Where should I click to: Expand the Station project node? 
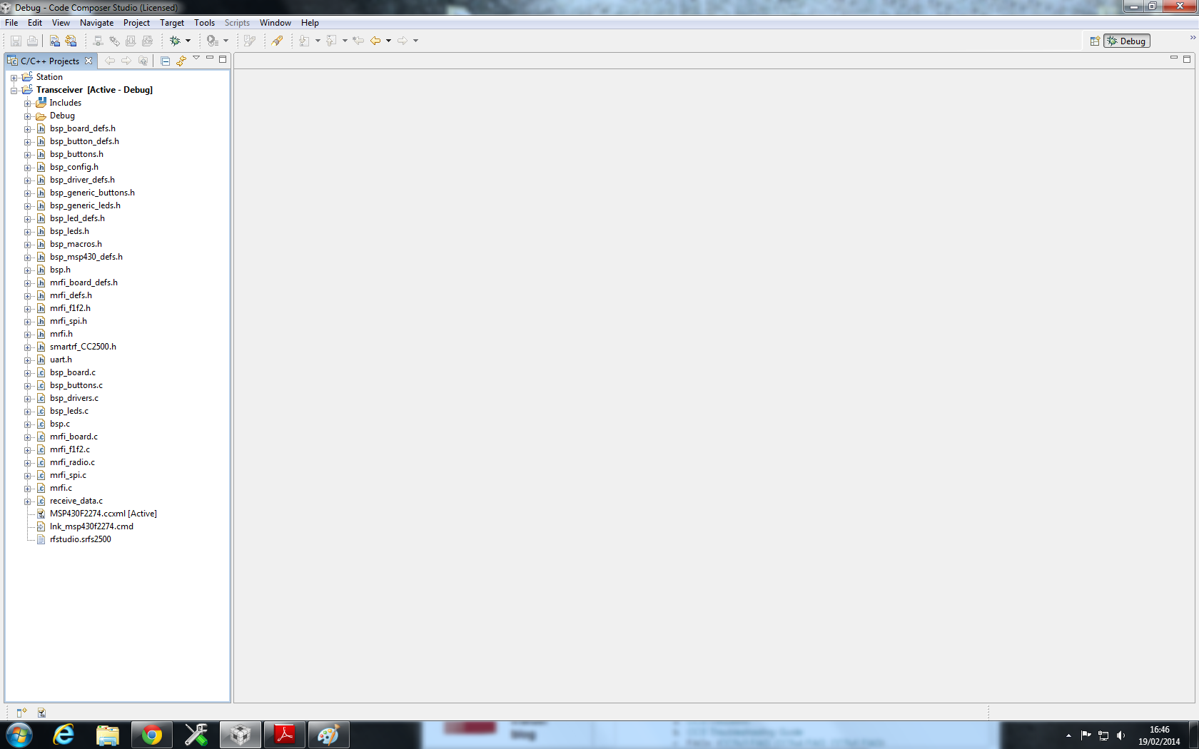pos(14,77)
